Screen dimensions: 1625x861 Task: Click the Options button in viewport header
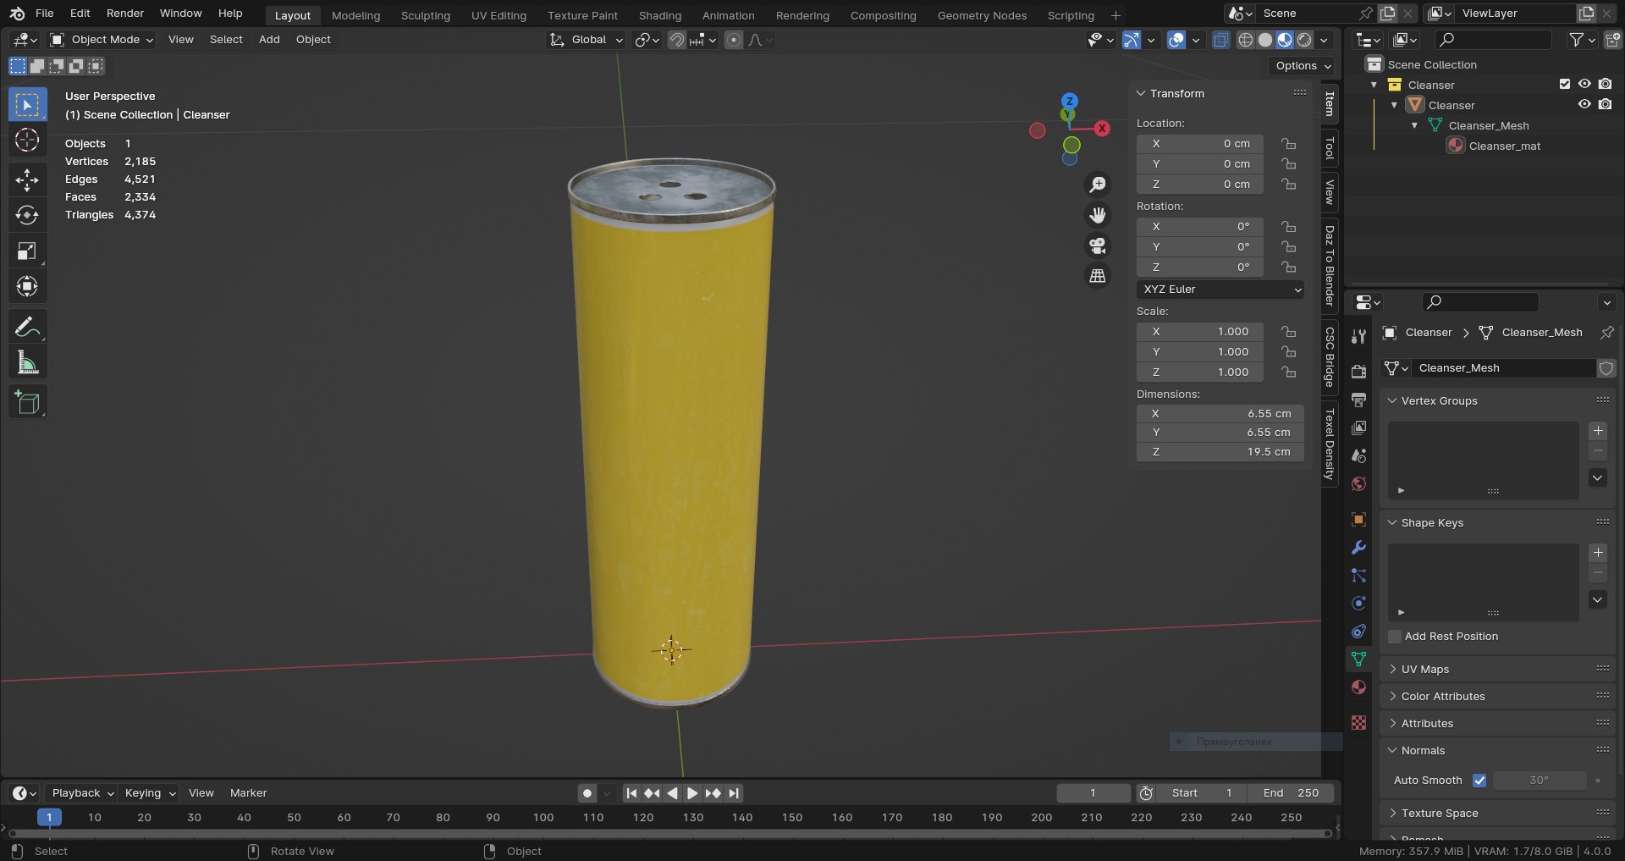1303,66
